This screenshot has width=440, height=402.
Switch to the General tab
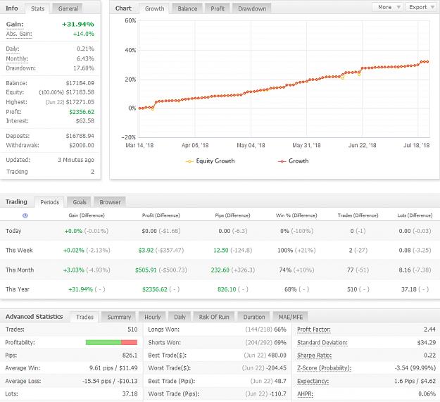[x=68, y=8]
